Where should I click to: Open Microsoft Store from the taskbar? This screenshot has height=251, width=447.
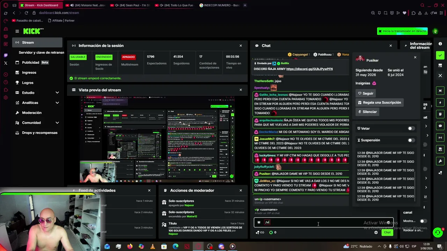pyautogui.click(x=164, y=246)
